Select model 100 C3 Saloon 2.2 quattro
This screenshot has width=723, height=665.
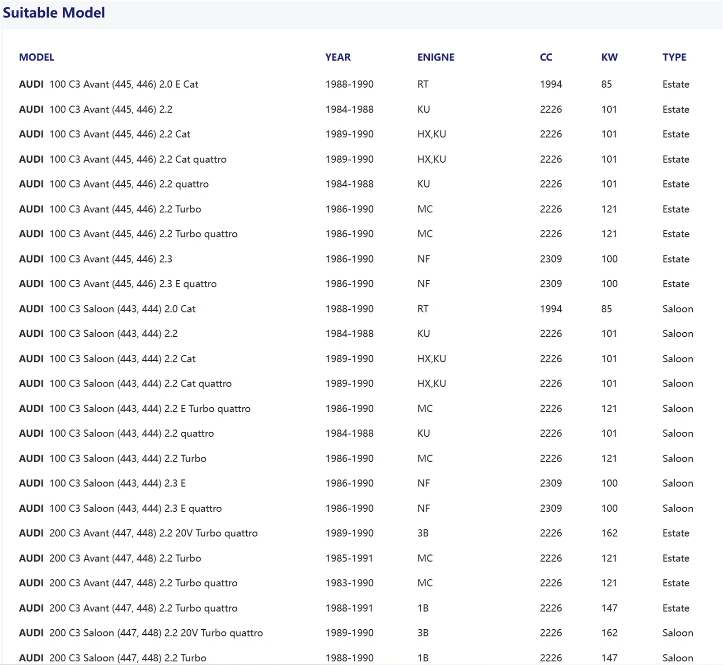(116, 434)
